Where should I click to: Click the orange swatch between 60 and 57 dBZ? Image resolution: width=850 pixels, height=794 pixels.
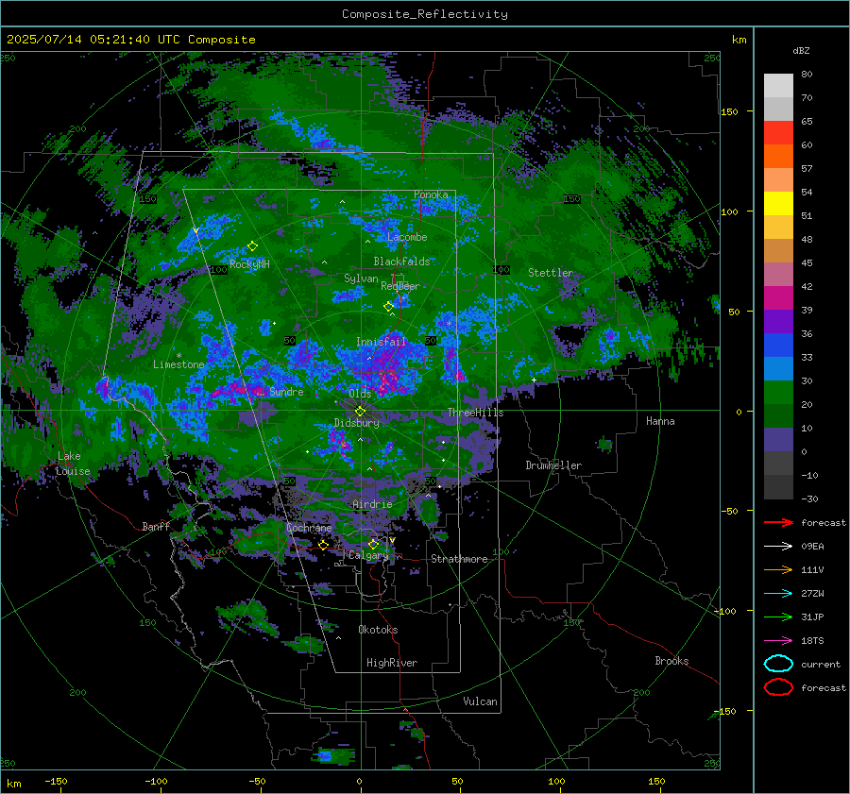click(778, 156)
